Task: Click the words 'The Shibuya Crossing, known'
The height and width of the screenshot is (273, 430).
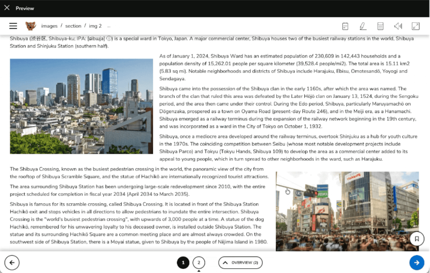Action: tap(43, 169)
